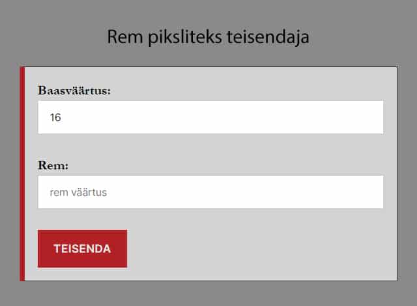Click the right end of Rem field
Screen dimensions: 417x306
(x=371, y=192)
